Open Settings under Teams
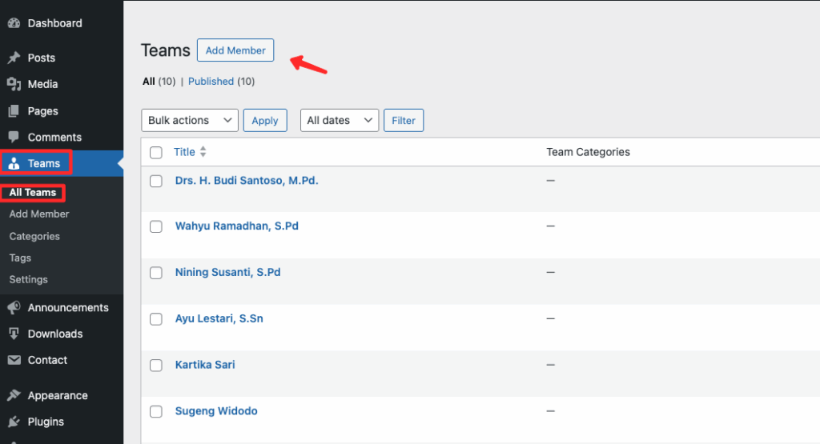 28,279
